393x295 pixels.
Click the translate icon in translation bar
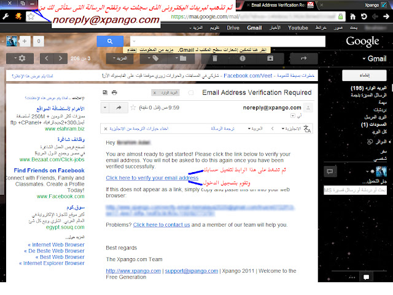pyautogui.click(x=307, y=128)
